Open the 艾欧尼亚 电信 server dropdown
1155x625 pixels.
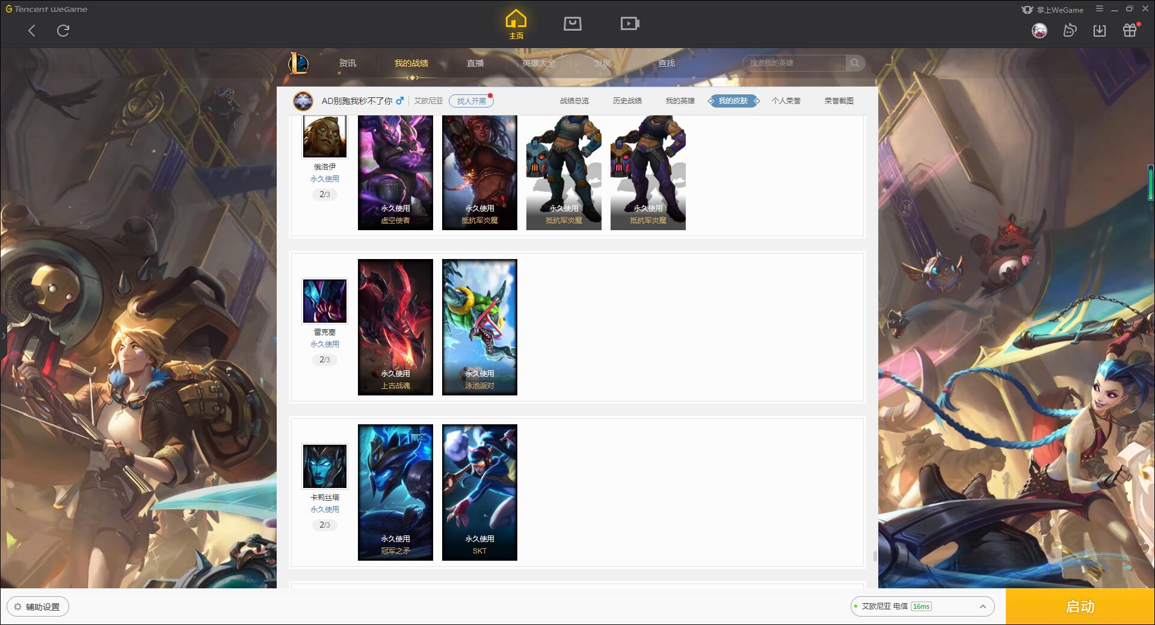click(922, 606)
